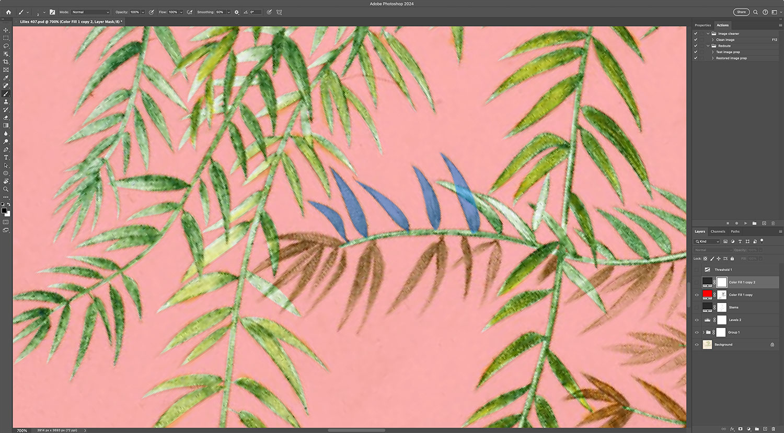Select the Clone Stamp tool
The image size is (784, 433).
(6, 102)
